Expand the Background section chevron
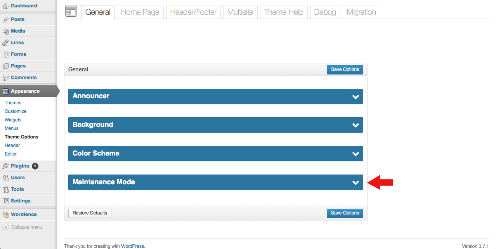The height and width of the screenshot is (249, 496). click(355, 125)
